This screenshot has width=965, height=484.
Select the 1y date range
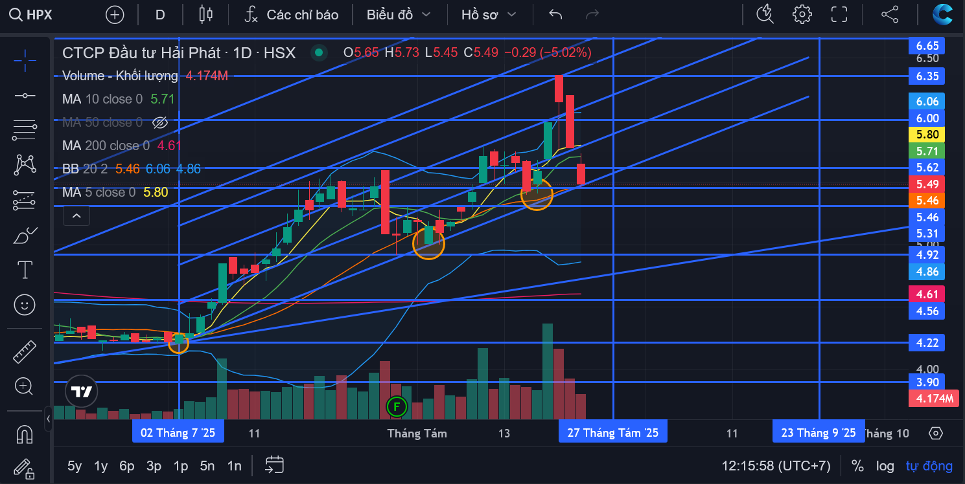pyautogui.click(x=100, y=466)
